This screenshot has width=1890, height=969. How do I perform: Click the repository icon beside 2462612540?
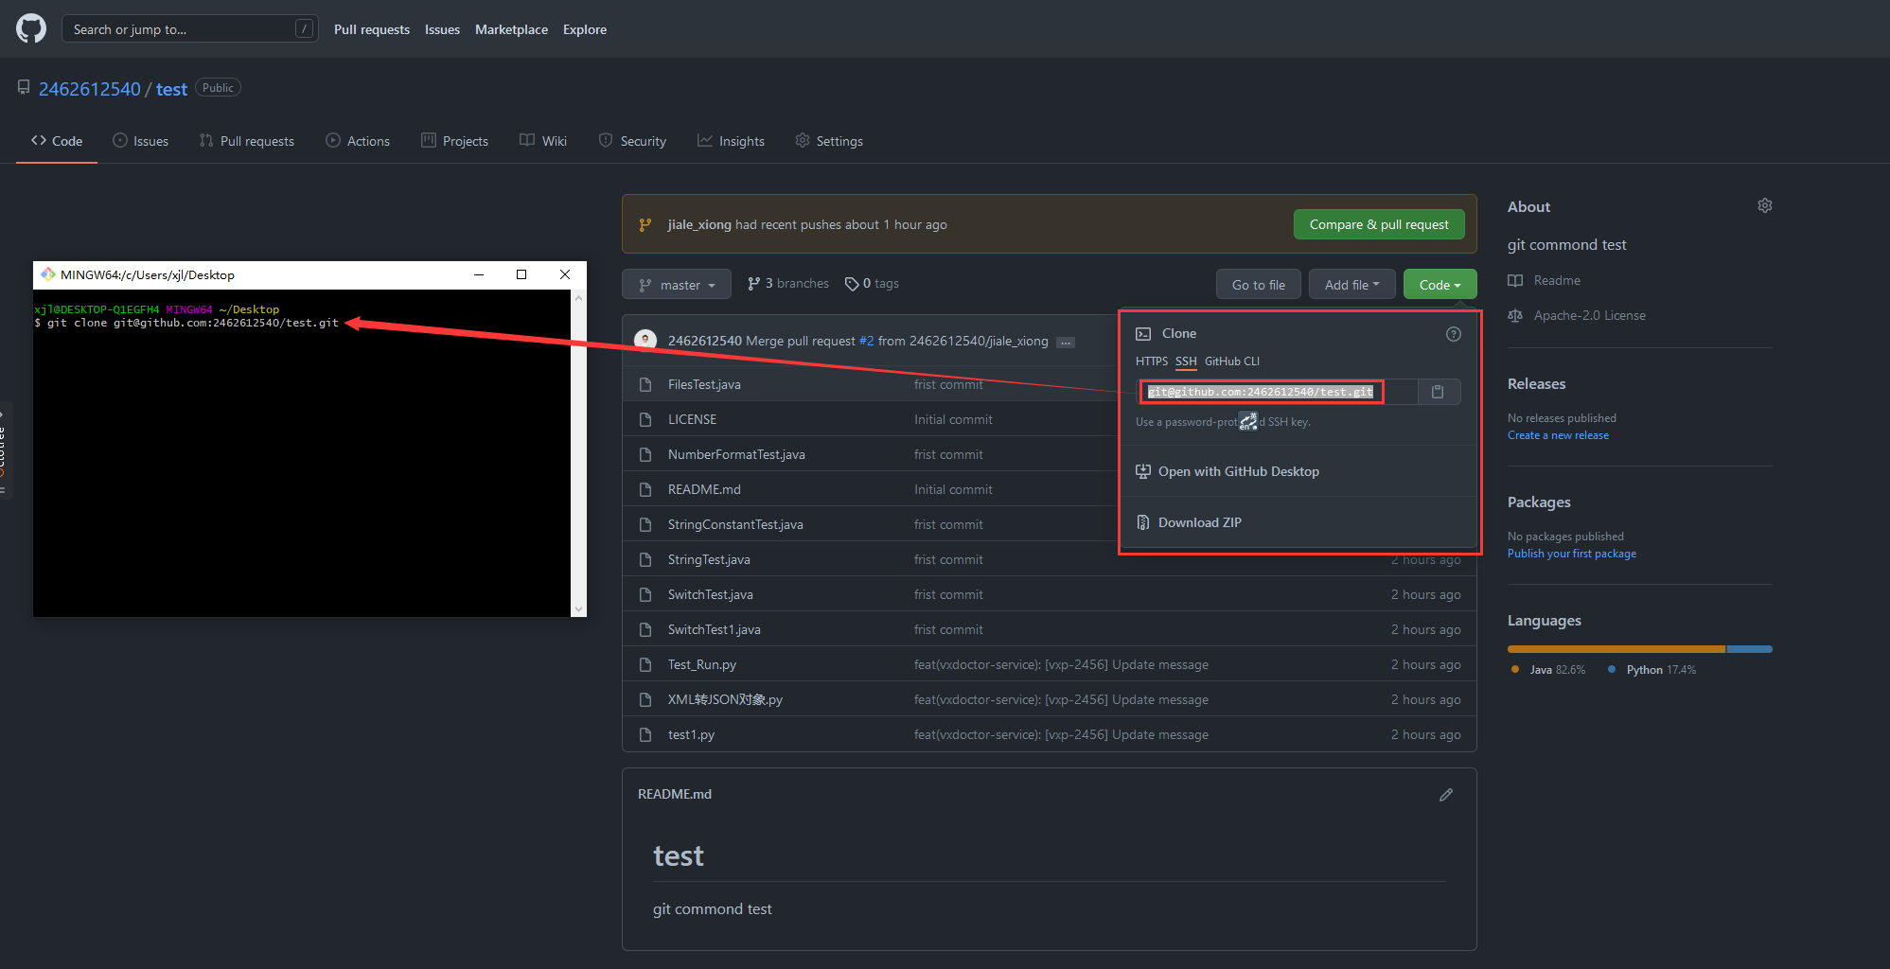click(x=24, y=87)
